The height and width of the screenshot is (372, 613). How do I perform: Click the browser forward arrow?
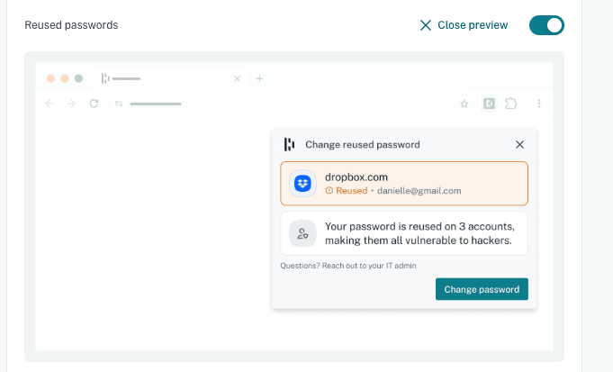(x=71, y=104)
